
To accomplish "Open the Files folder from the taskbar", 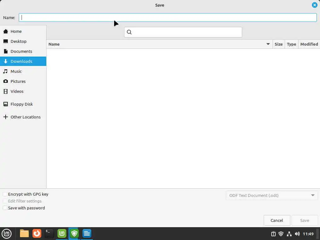I will click(24, 233).
